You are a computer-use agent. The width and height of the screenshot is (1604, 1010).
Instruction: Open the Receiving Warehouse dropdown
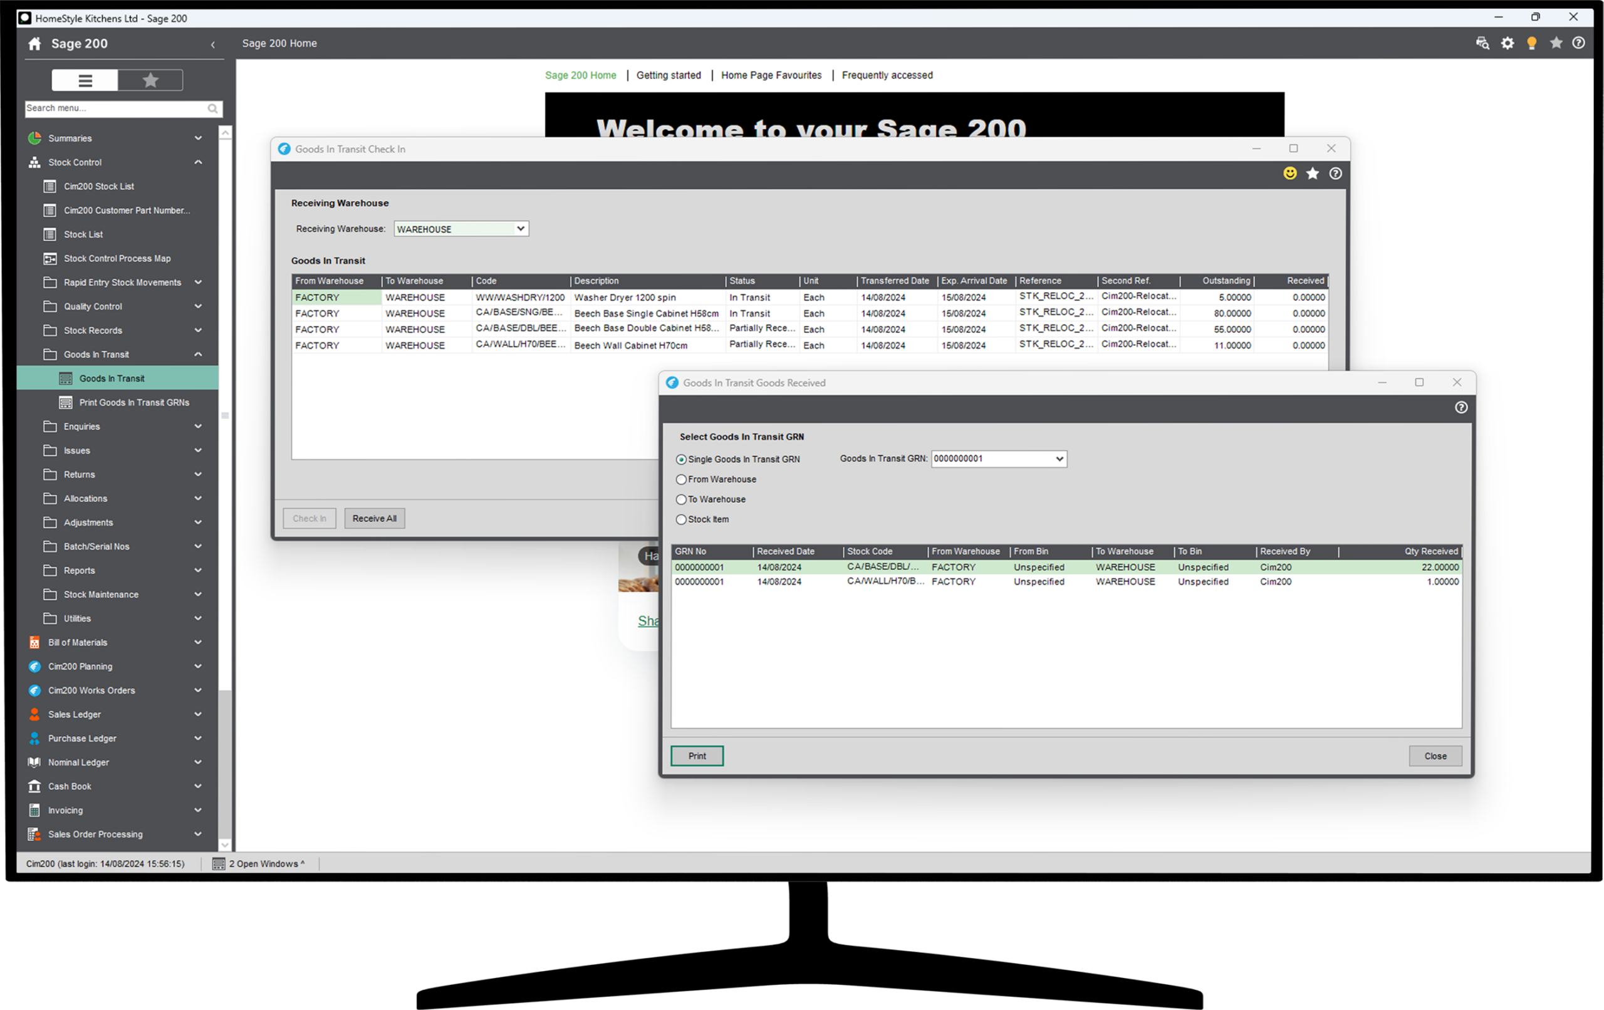520,229
